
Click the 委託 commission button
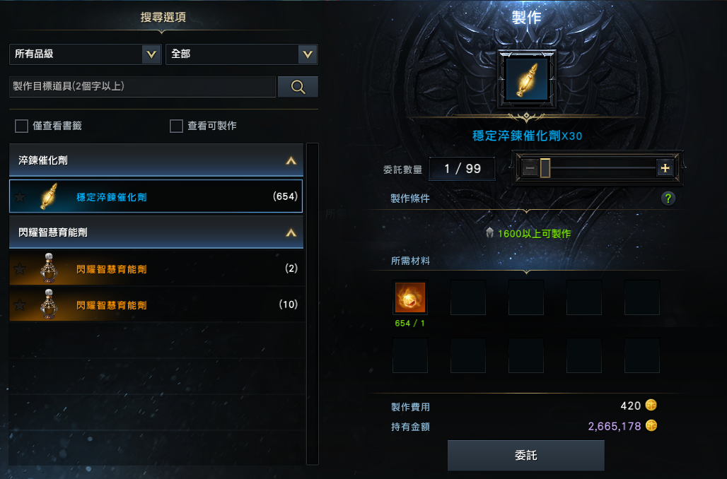click(525, 456)
